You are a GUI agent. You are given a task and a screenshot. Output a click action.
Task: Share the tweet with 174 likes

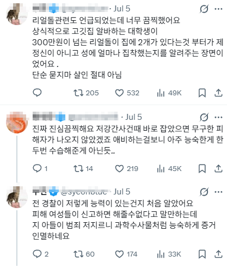(x=218, y=254)
